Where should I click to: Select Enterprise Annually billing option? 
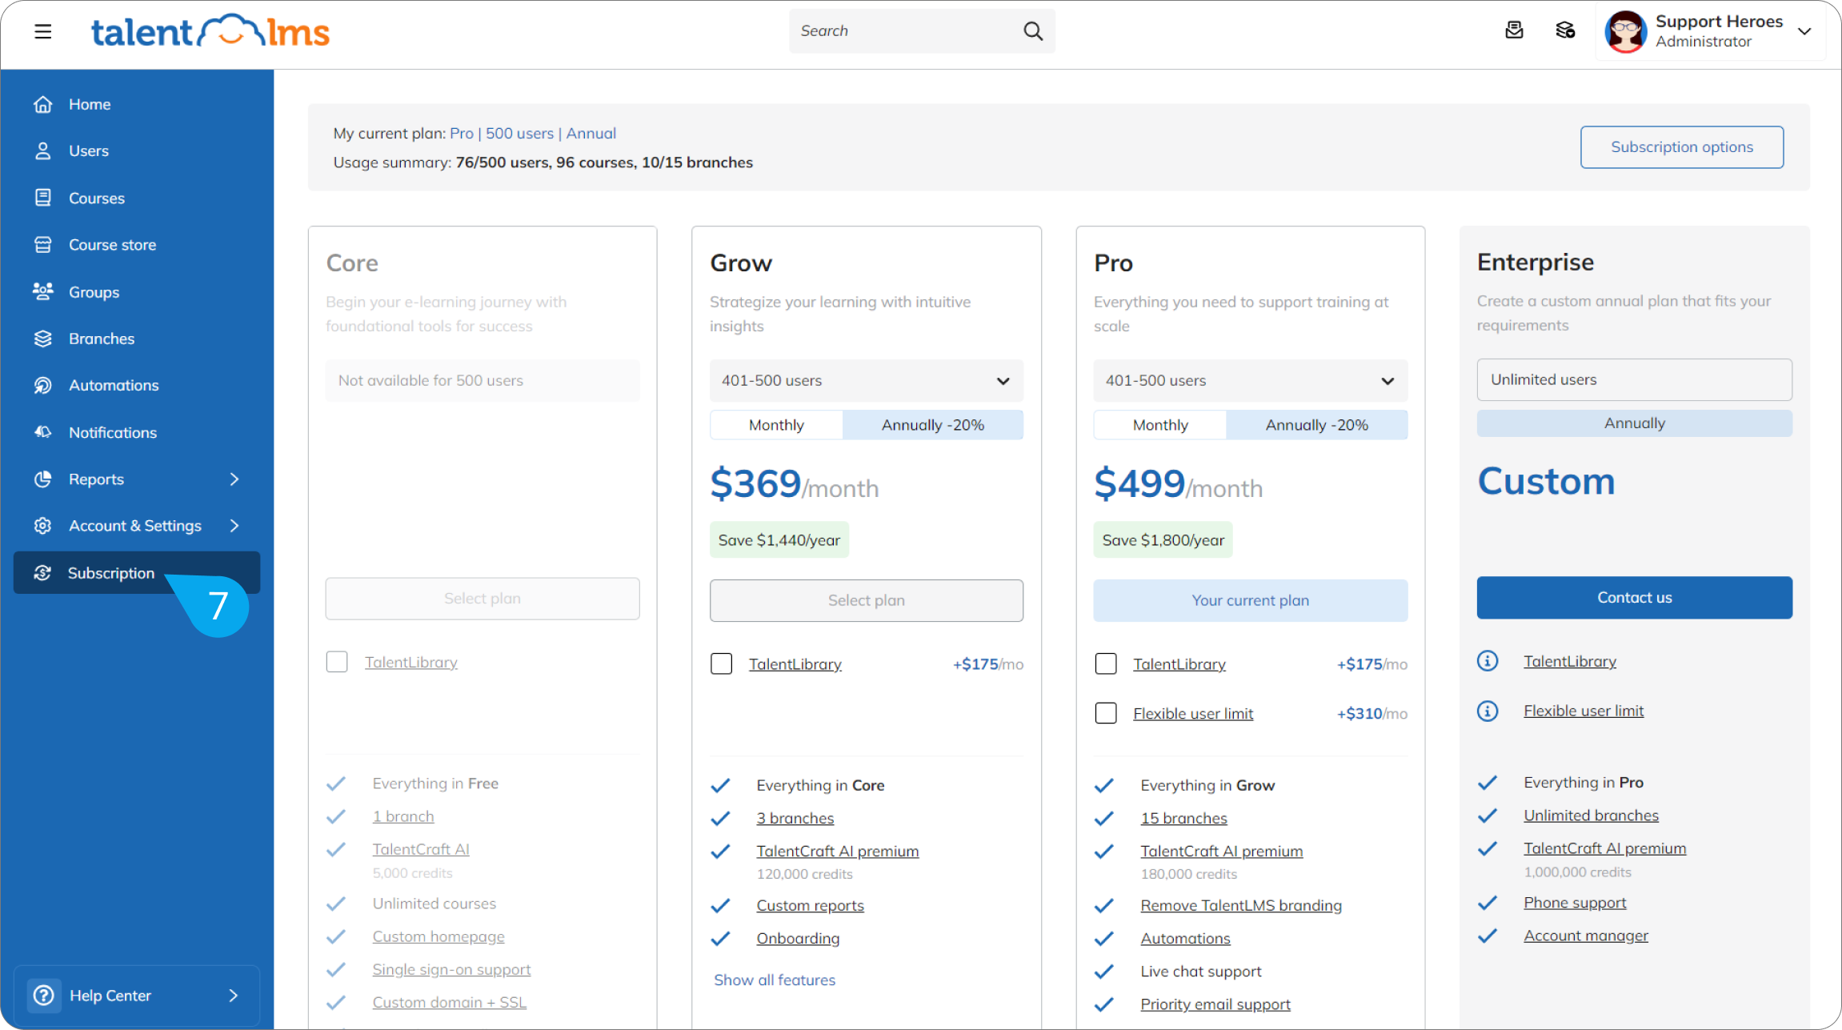pyautogui.click(x=1635, y=423)
